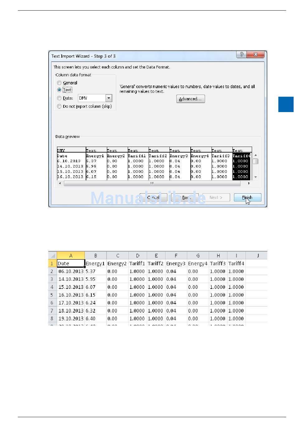Select spreadsheet row 7 header
Viewport: 296px width, 429px height.
click(x=53, y=311)
